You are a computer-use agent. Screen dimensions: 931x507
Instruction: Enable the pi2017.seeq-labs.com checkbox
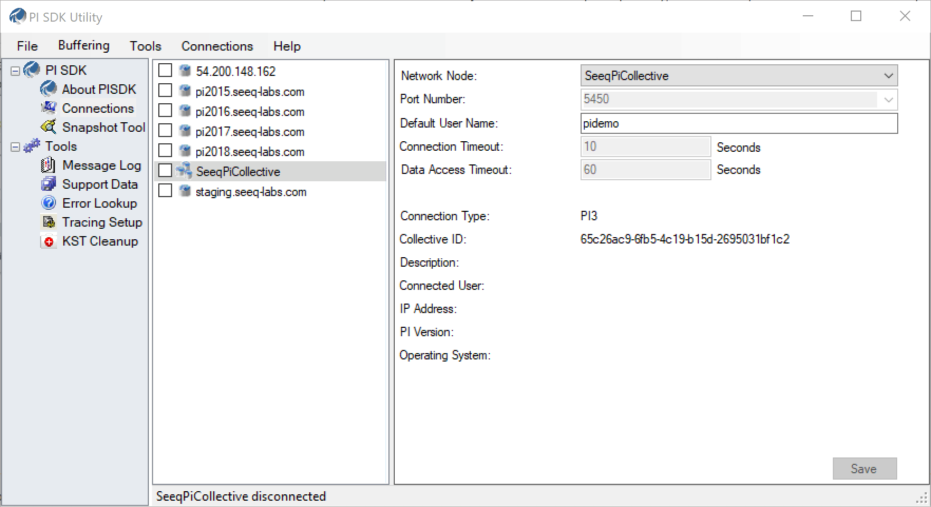coord(165,131)
